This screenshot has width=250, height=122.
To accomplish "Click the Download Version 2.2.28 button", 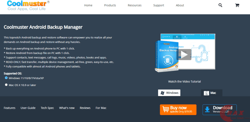I will (219, 110).
